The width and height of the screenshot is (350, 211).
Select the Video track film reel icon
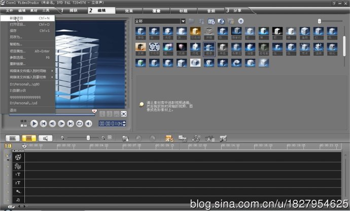coord(18,157)
